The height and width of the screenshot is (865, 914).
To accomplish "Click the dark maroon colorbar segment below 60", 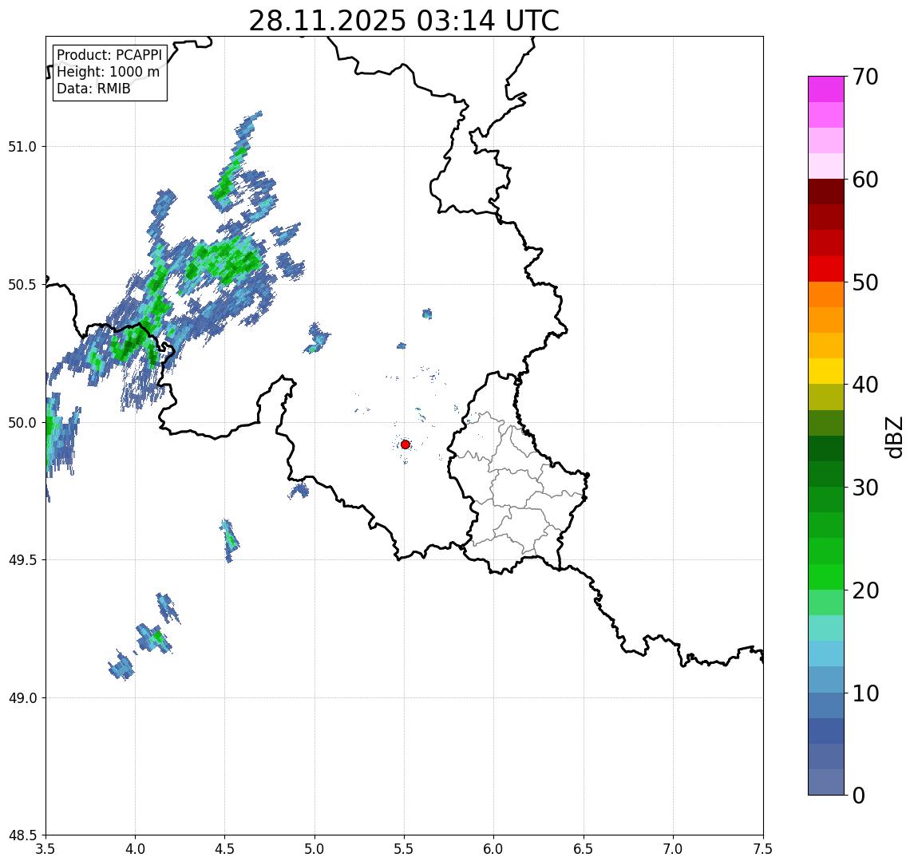I will tap(826, 192).
